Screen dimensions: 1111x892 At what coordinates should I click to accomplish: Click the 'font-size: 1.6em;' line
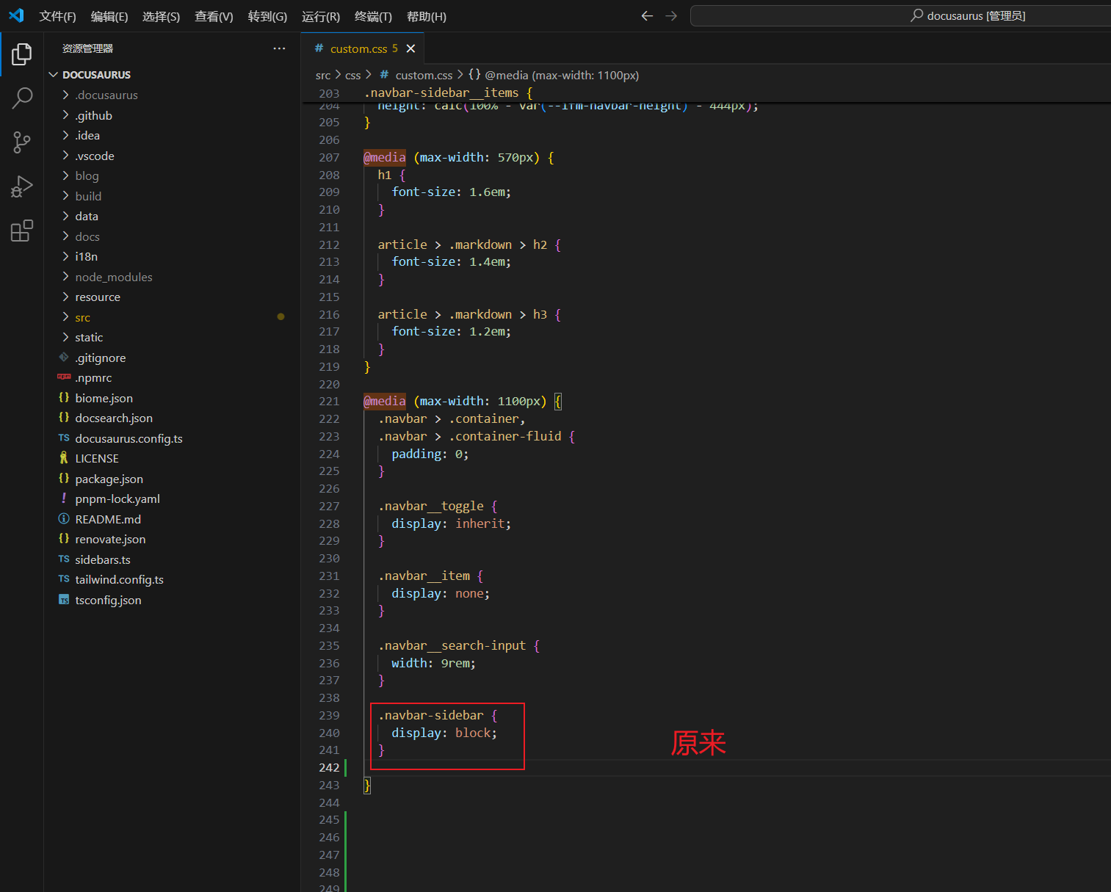coord(452,192)
